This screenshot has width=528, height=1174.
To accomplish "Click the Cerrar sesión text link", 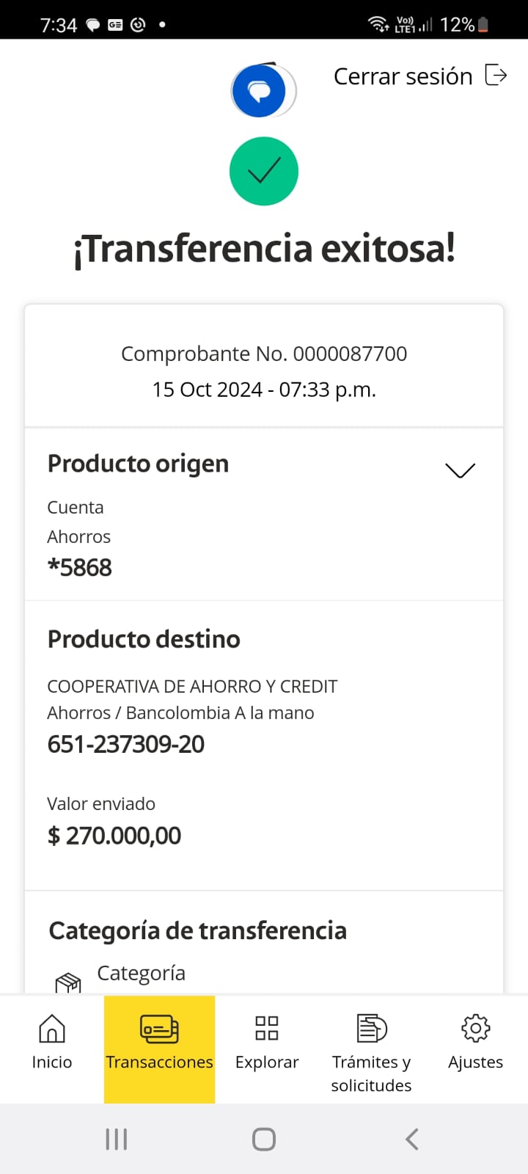I will (403, 76).
